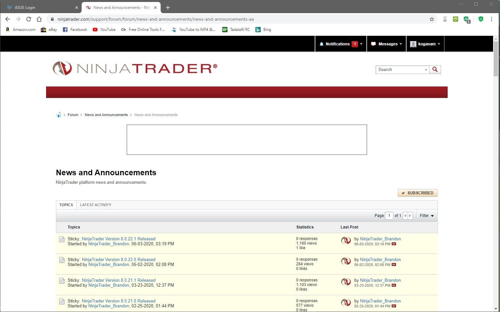Viewport: 500px width, 312px height.
Task: Open the Facebook bookmark
Action: [75, 30]
